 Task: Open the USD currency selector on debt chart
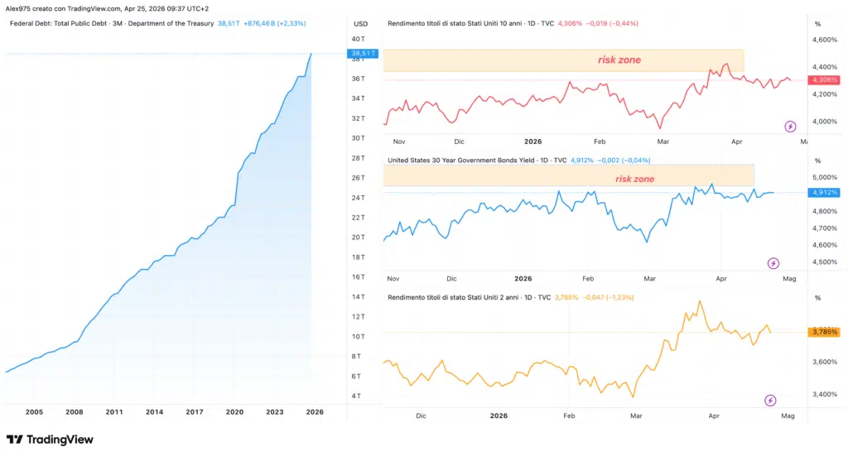tap(359, 23)
